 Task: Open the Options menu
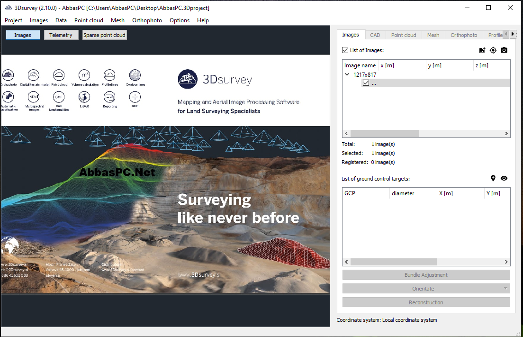click(180, 20)
